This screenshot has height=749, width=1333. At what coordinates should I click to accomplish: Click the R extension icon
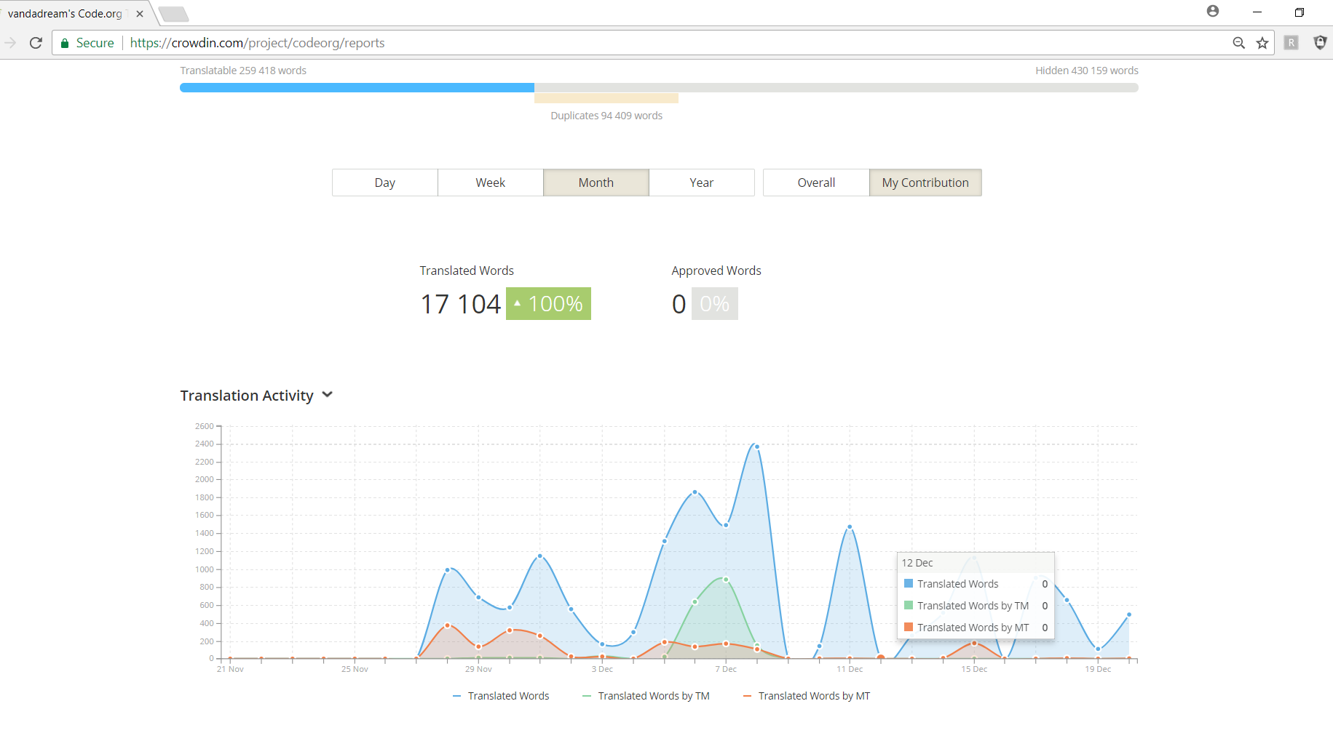(1291, 43)
